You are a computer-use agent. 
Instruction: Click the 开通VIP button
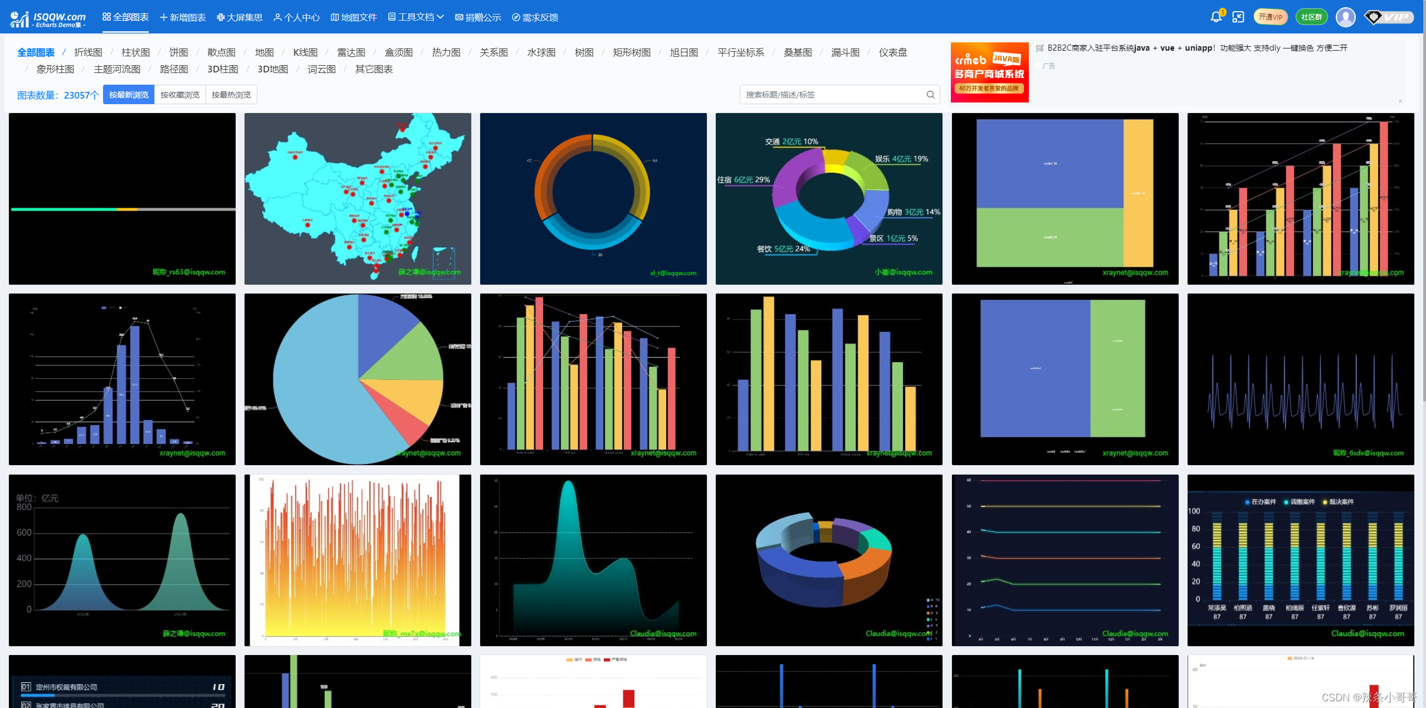1271,17
